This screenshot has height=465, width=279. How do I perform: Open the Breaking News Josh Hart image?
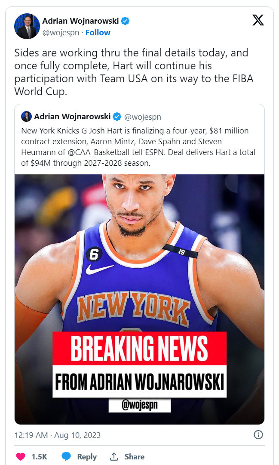click(139, 299)
